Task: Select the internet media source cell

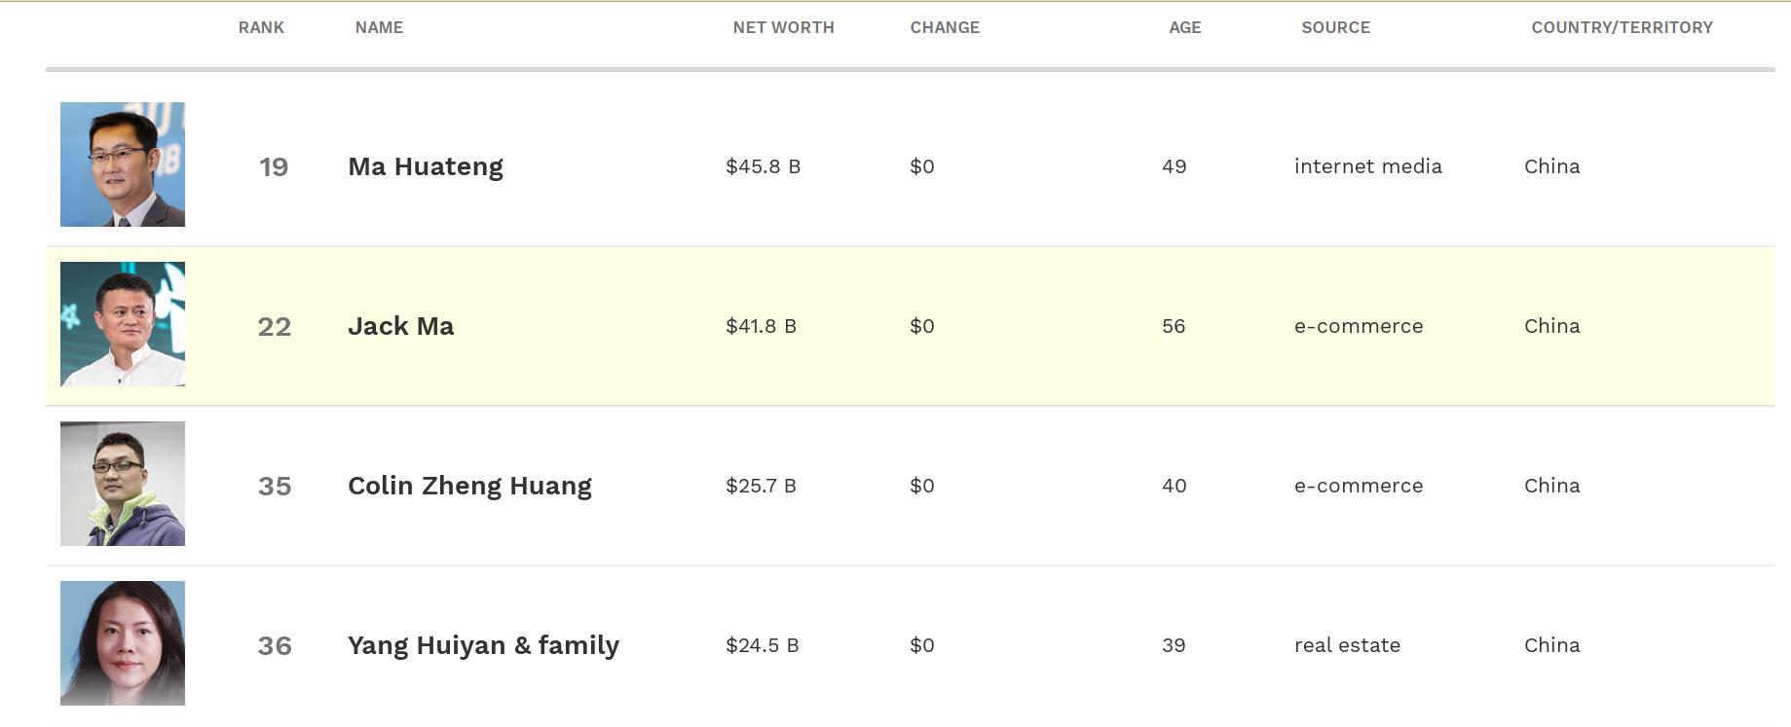Action: (1367, 166)
